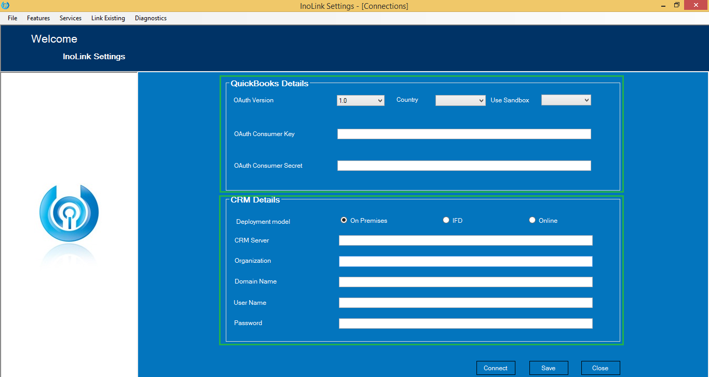This screenshot has width=709, height=377.
Task: Focus the CRM Server text box
Action: pyautogui.click(x=466, y=240)
